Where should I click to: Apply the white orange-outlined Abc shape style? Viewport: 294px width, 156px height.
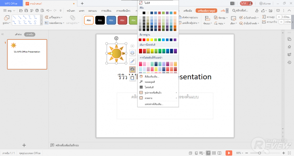89,20
